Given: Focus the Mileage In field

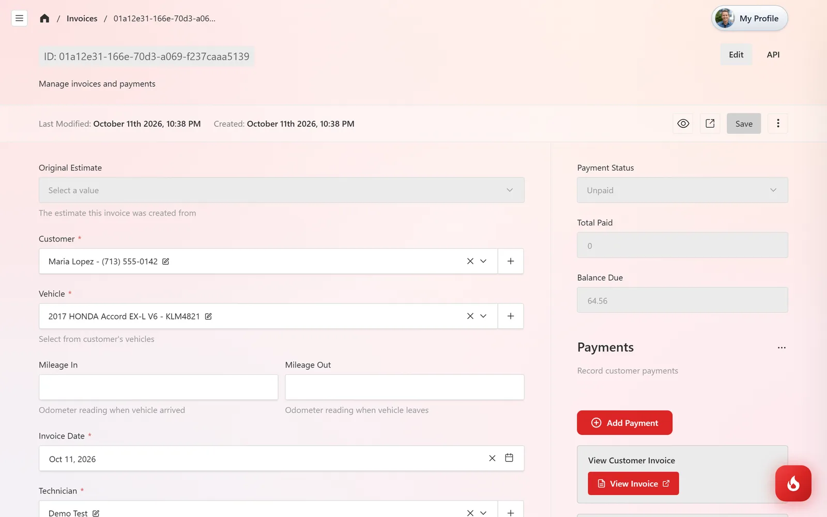Looking at the screenshot, I should coord(158,387).
